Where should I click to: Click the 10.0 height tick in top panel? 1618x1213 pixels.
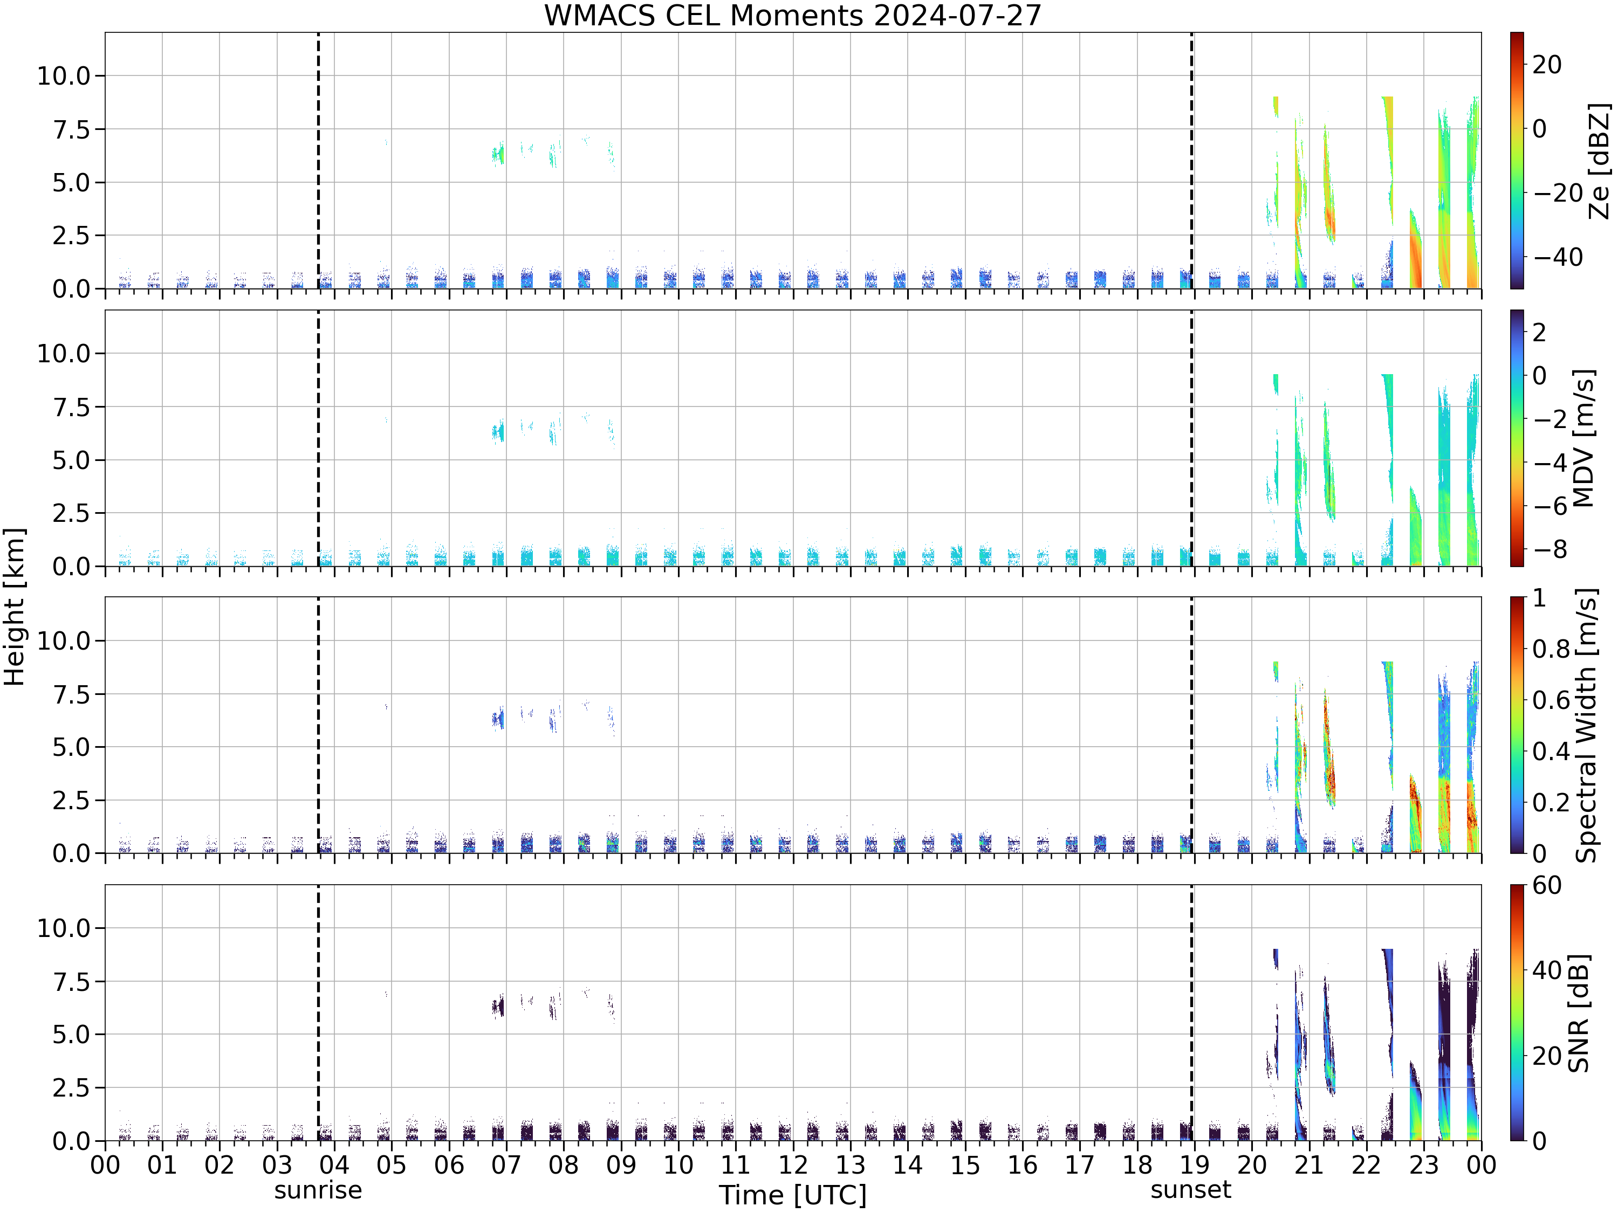click(64, 75)
